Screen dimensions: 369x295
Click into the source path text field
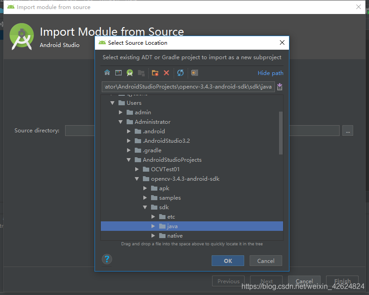coord(188,87)
